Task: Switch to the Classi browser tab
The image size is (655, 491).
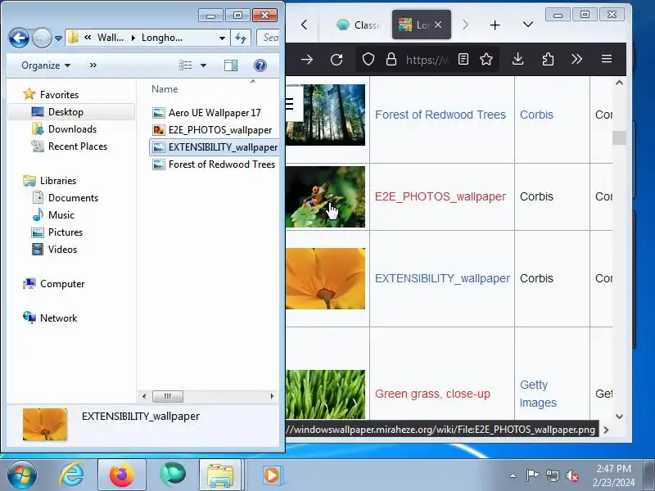Action: point(359,25)
